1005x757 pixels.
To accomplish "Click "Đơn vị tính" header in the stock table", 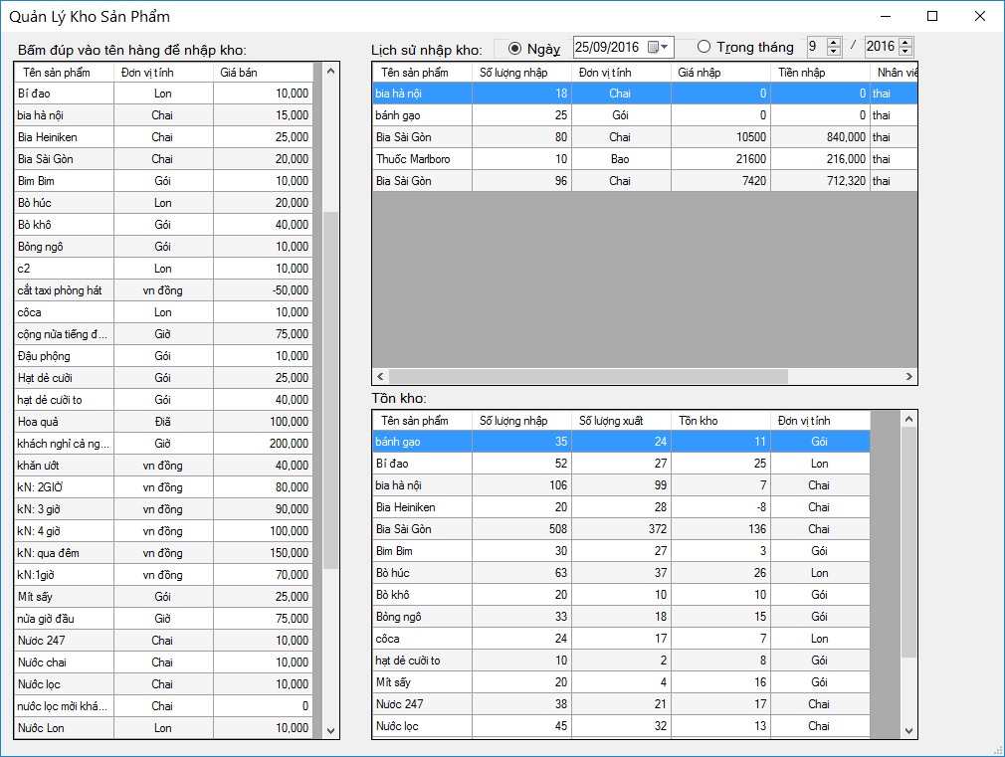I will click(x=820, y=421).
